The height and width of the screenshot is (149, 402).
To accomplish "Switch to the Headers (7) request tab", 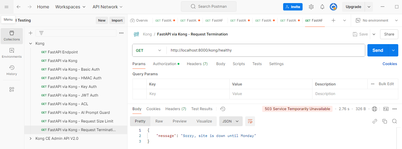I will click(x=197, y=64).
